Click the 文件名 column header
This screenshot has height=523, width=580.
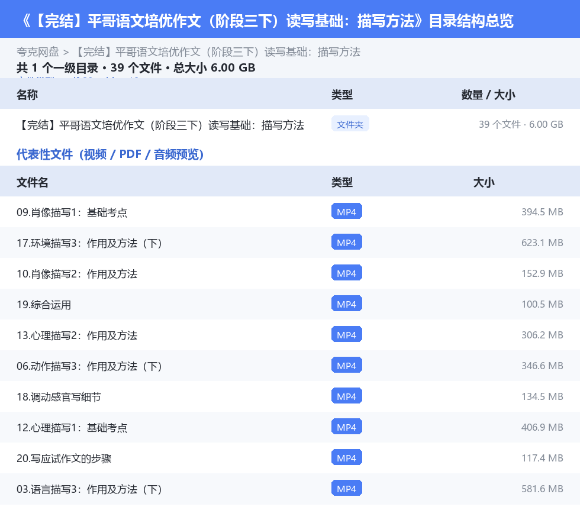(32, 182)
